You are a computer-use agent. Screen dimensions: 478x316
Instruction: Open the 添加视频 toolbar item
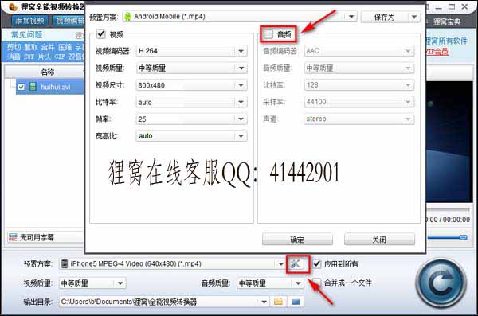click(30, 21)
